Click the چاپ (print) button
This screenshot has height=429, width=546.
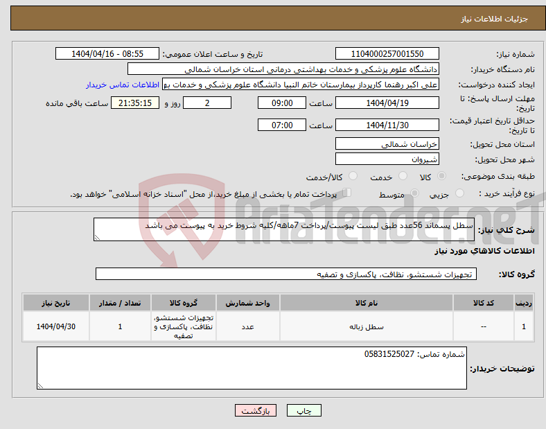[303, 411]
